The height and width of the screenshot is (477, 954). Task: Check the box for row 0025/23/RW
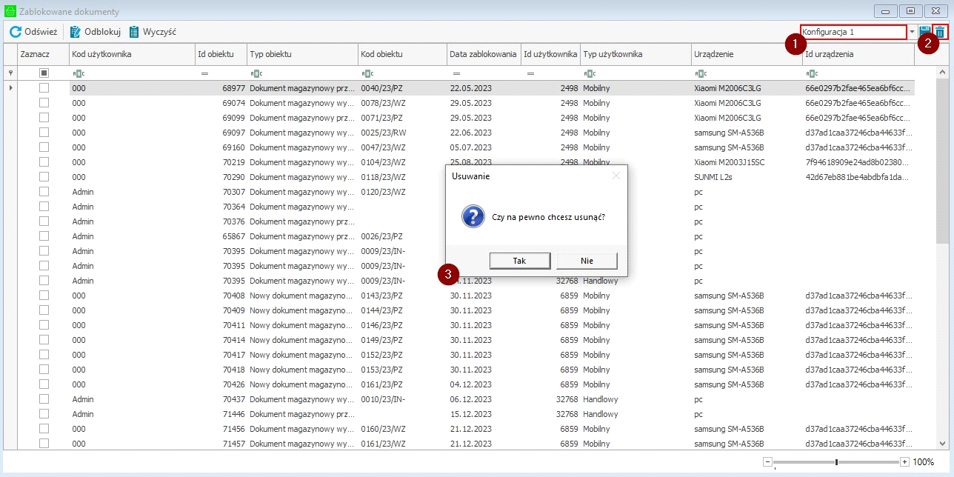pyautogui.click(x=44, y=132)
